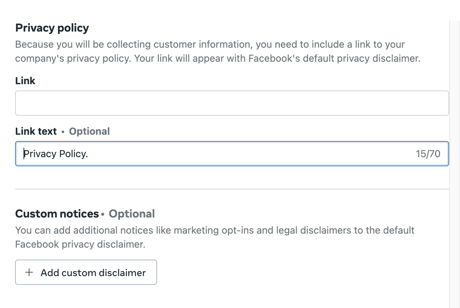Focus the empty Link URL field
The image size is (460, 308).
232,103
